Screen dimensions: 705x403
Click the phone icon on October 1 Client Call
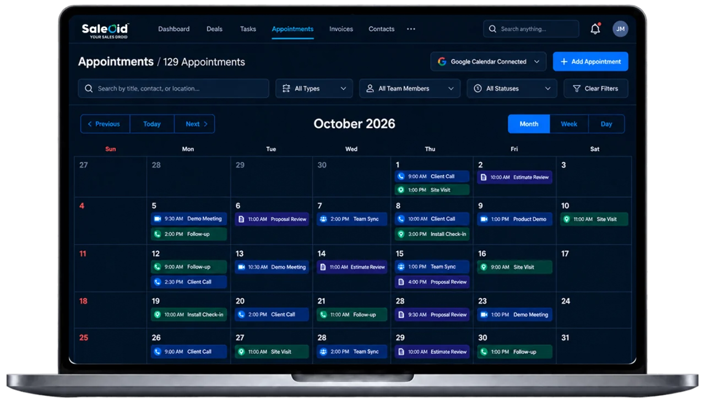click(x=401, y=176)
